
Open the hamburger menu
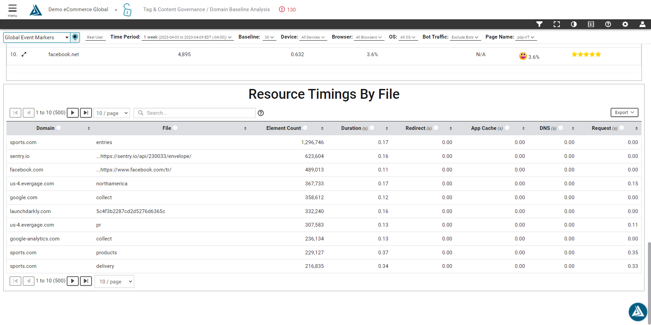click(x=13, y=10)
